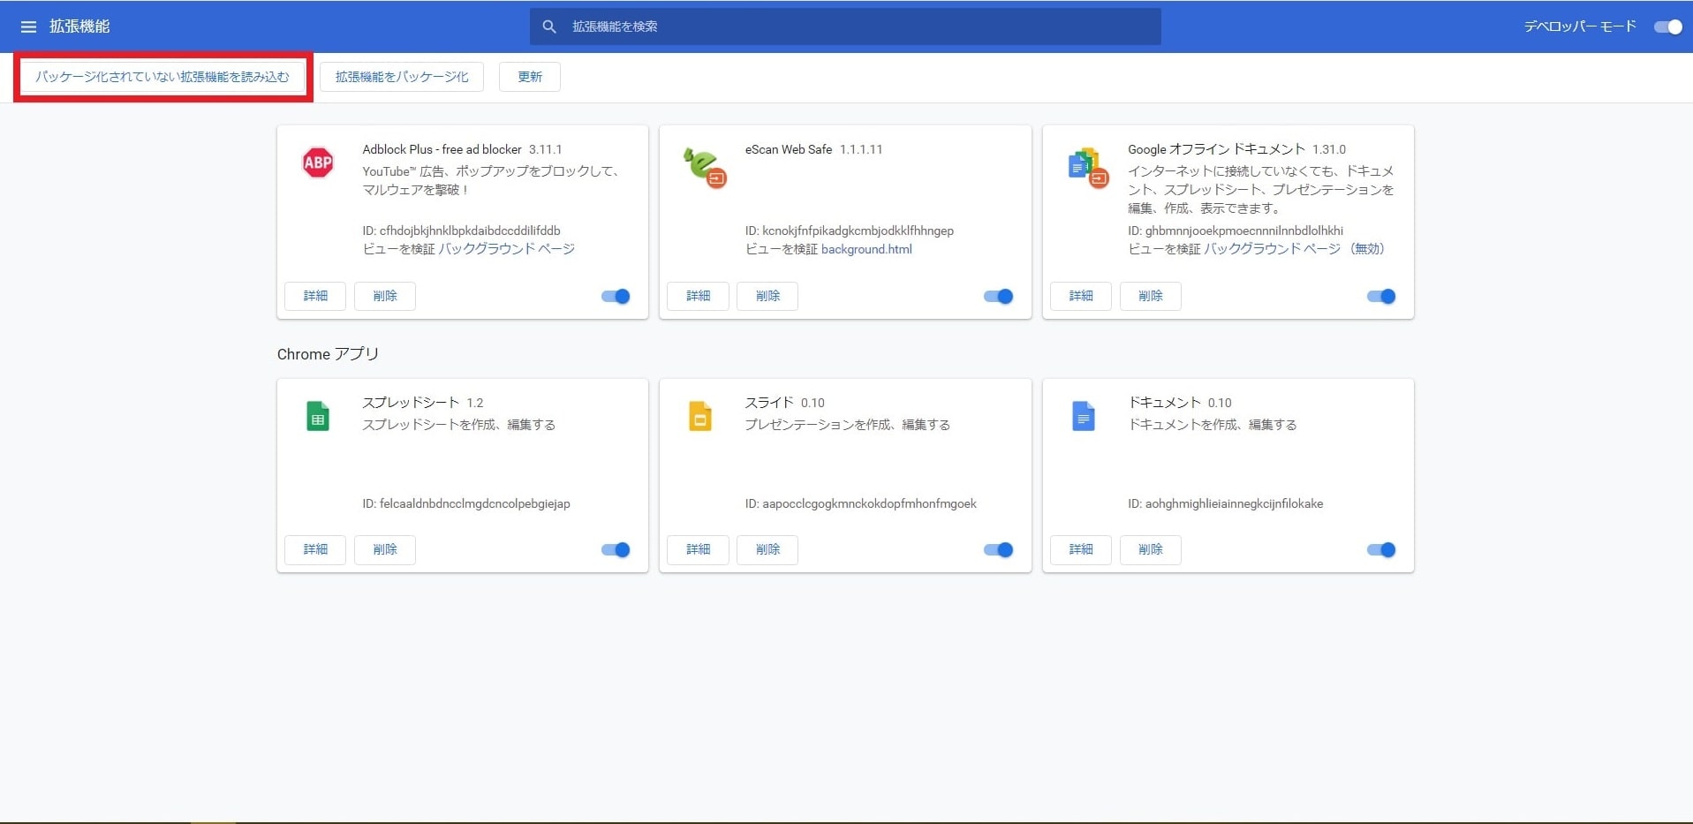Click the Adblock Plus ABP icon

point(318,163)
